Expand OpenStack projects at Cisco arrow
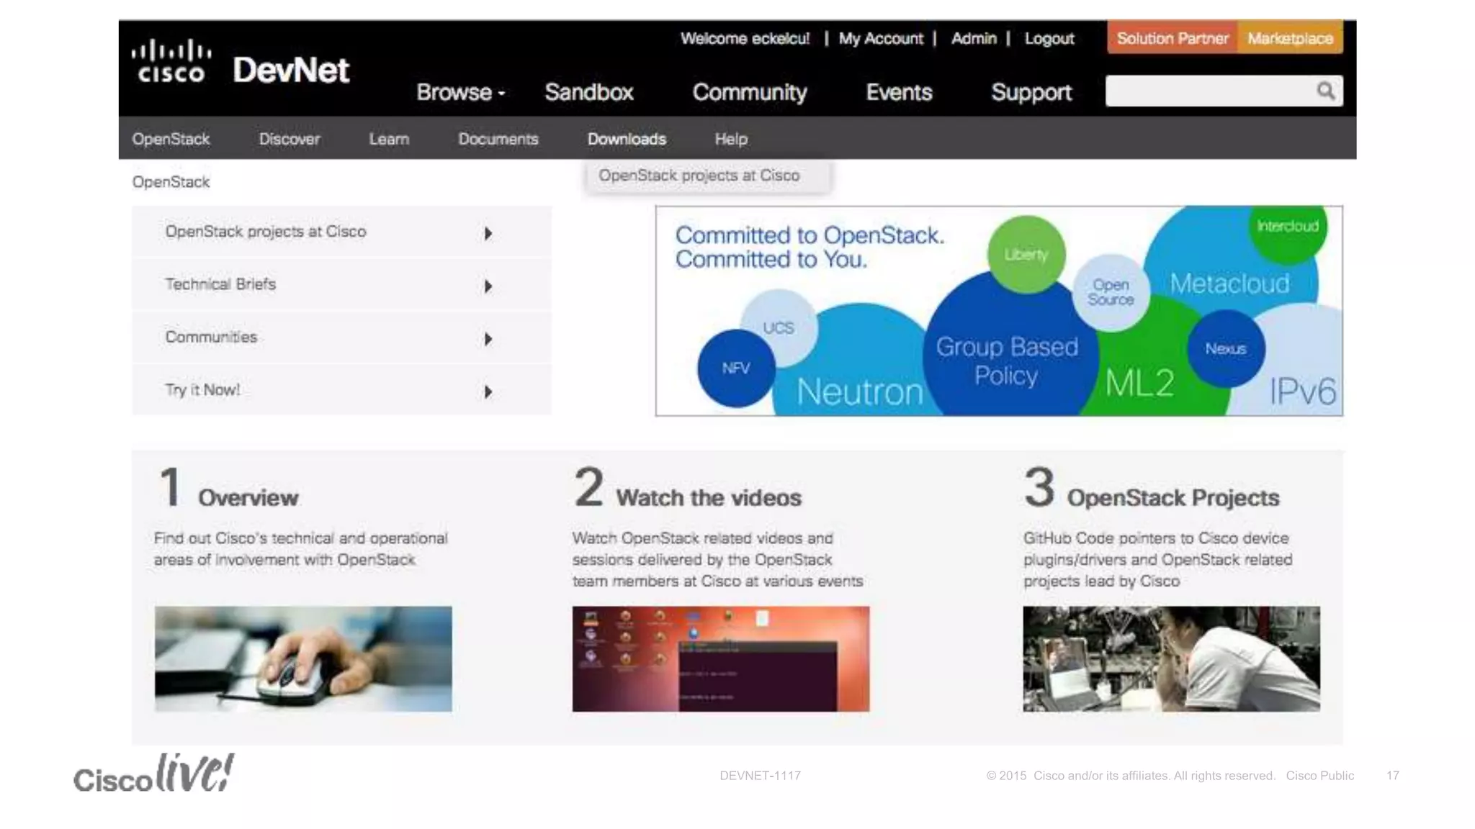The height and width of the screenshot is (829, 1475). tap(488, 233)
